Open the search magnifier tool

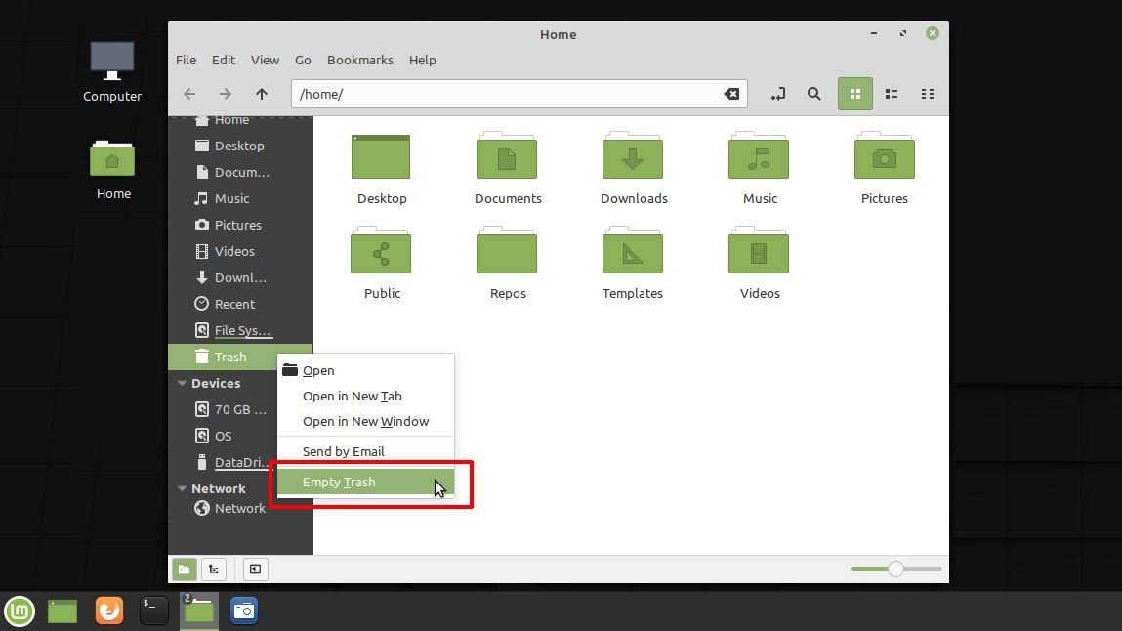814,94
